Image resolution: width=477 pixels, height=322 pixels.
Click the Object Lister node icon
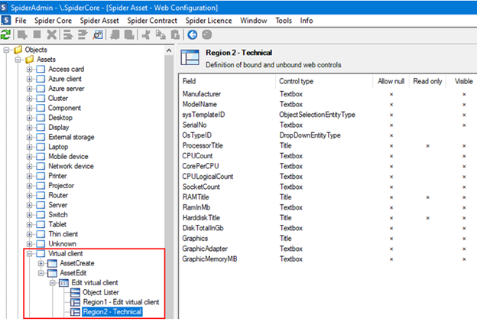tap(75, 292)
